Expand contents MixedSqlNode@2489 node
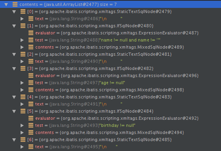This screenshot has height=151, width=221. [22, 47]
